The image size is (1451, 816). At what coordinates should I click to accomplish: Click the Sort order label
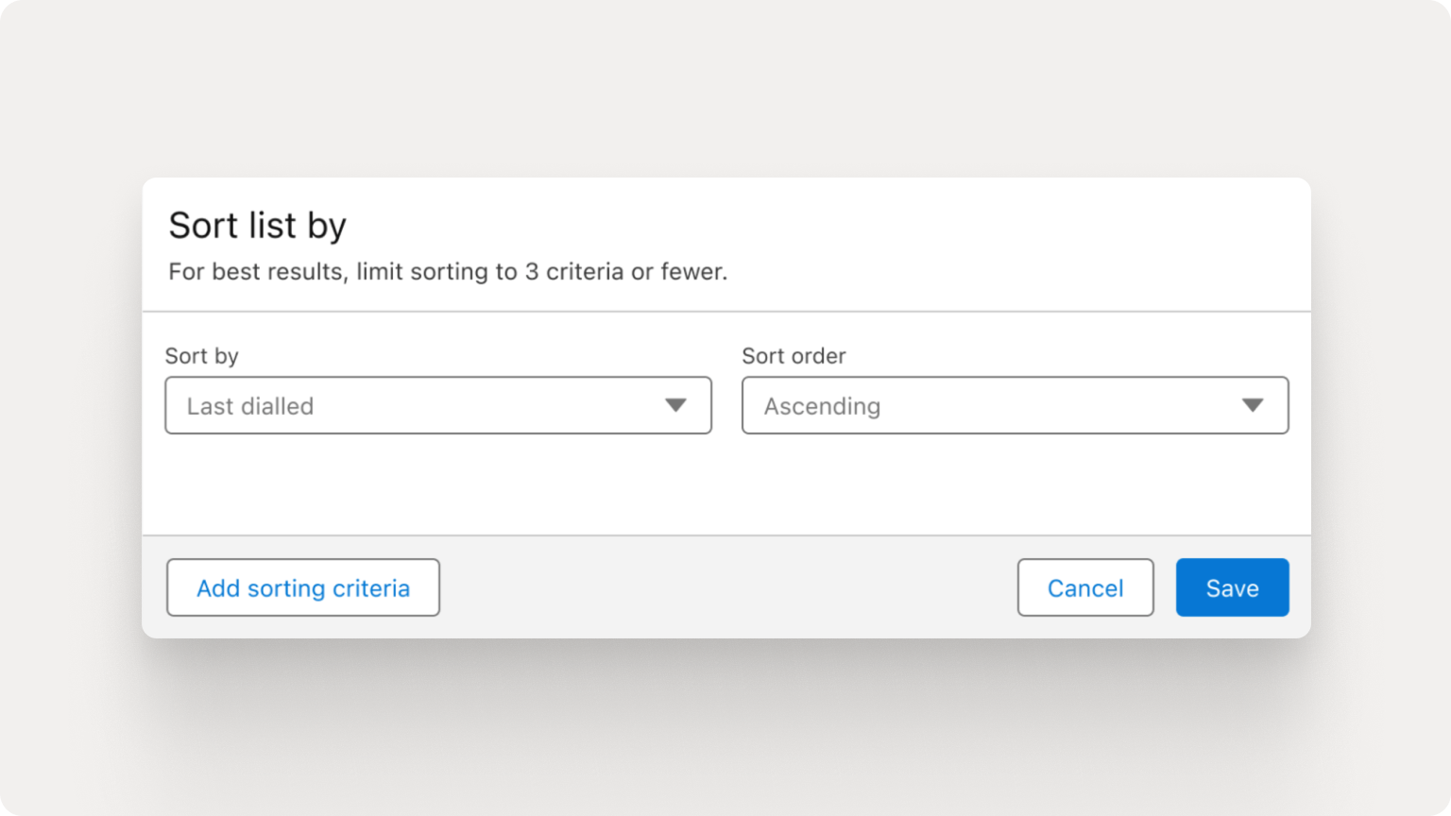(x=794, y=356)
